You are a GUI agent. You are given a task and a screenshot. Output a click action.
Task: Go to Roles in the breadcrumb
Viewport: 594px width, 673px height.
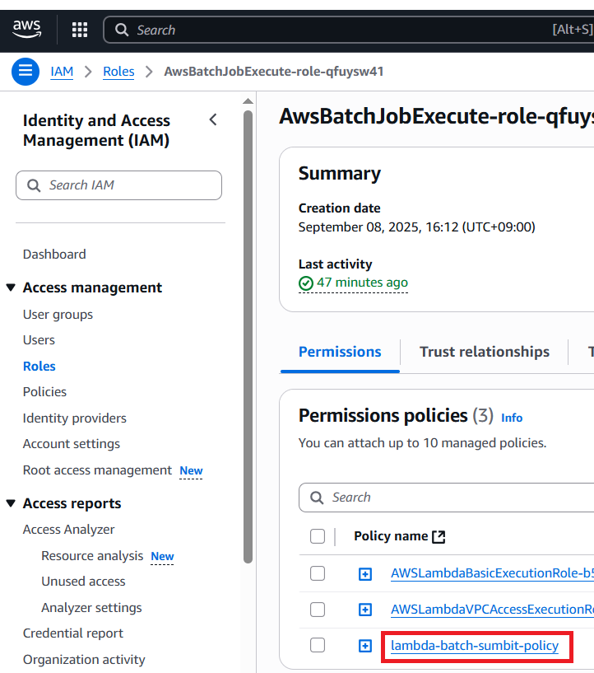pos(118,72)
